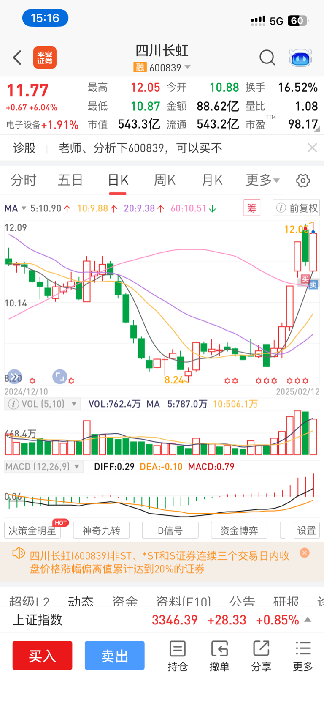Viewport: 324px width, 703px height.
Task: Open 诊股 question text link
Action: click(x=140, y=148)
